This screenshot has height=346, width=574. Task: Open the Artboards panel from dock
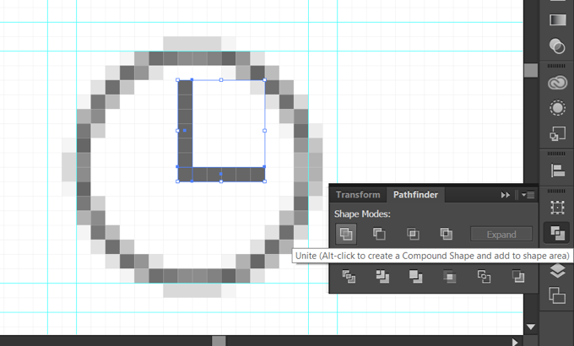[x=557, y=295]
